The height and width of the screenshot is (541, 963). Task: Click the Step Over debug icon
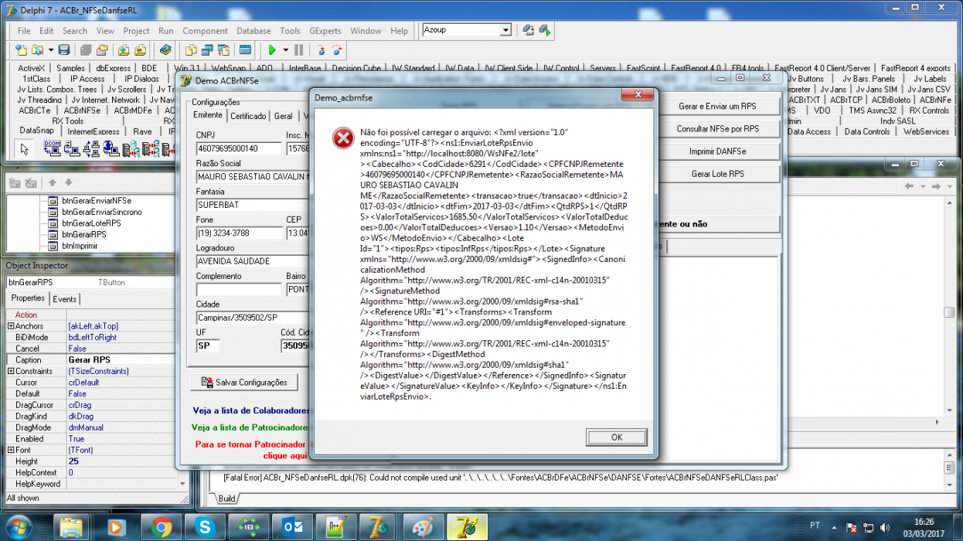[338, 50]
